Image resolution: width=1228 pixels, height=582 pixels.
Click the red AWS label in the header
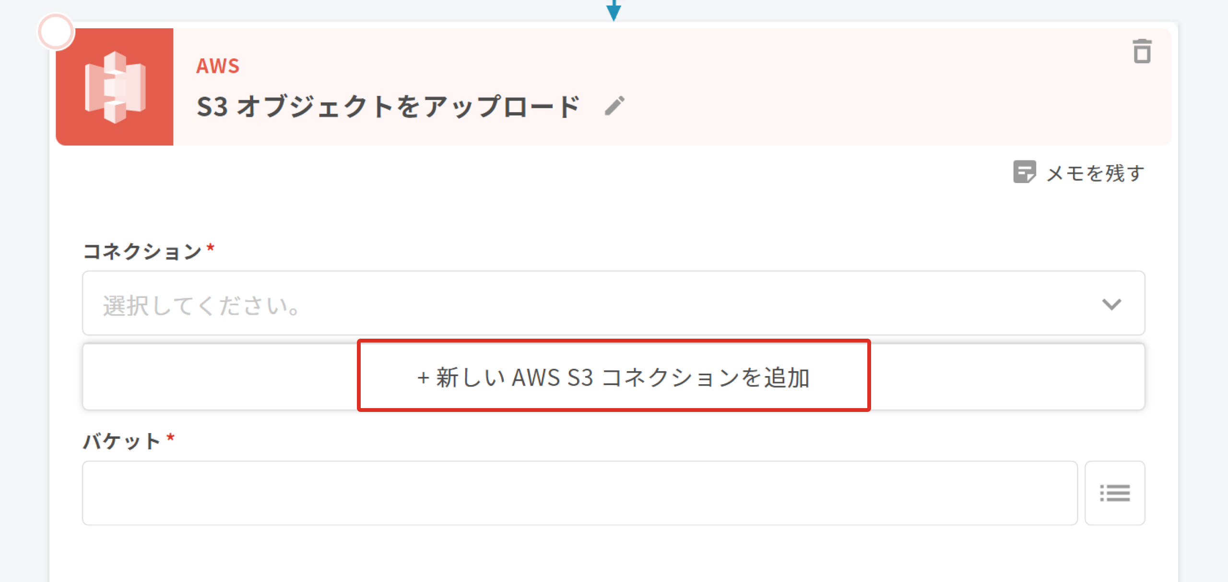(218, 66)
